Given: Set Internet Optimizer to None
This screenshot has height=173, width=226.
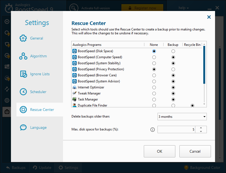Looking at the screenshot, I should (x=154, y=87).
